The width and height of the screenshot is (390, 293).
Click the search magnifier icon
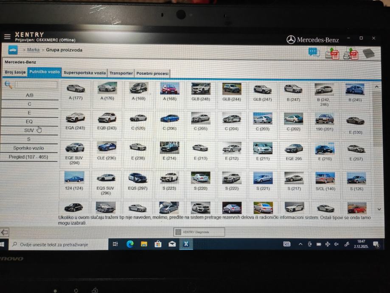point(8,85)
